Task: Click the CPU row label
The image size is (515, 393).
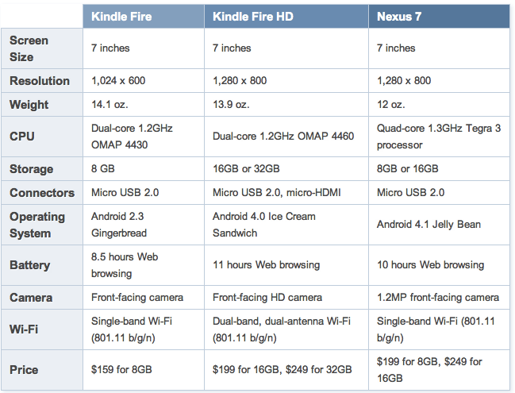Action: [22, 137]
